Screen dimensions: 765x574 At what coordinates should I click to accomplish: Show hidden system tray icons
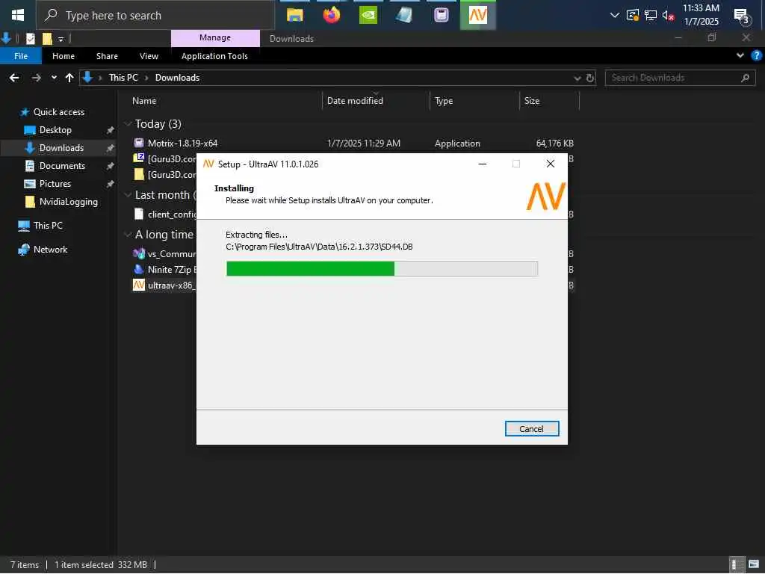(614, 15)
